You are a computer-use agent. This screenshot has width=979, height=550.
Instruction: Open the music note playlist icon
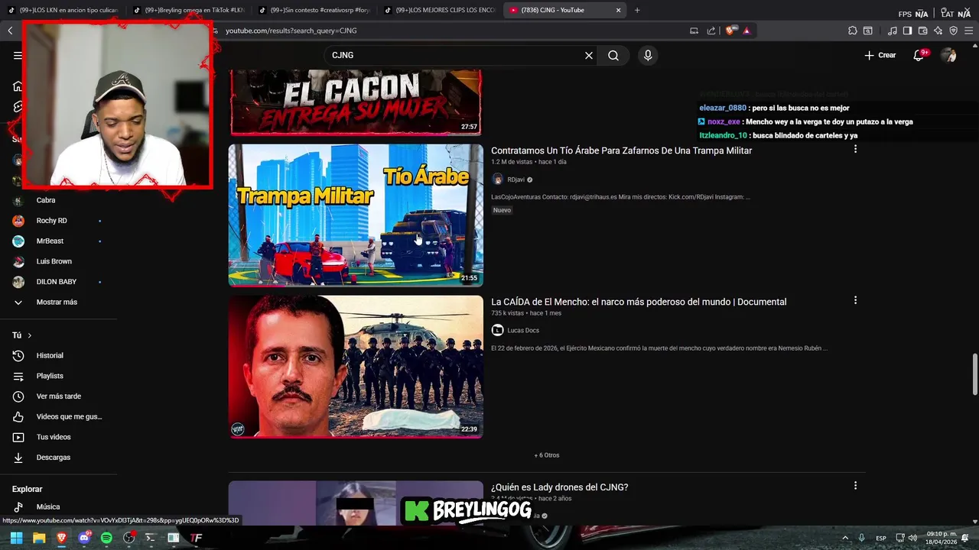[893, 31]
